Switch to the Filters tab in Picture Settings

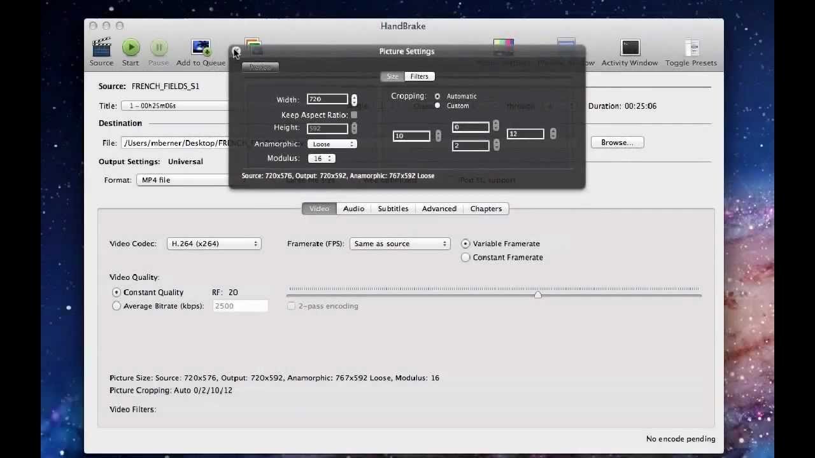tap(419, 76)
